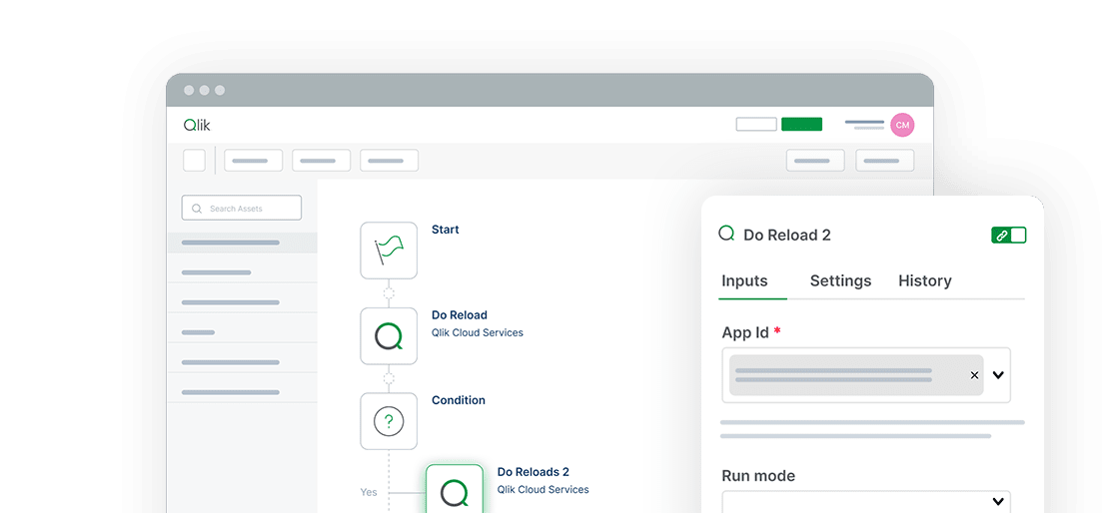
Task: Click the App Id field label
Action: [744, 332]
